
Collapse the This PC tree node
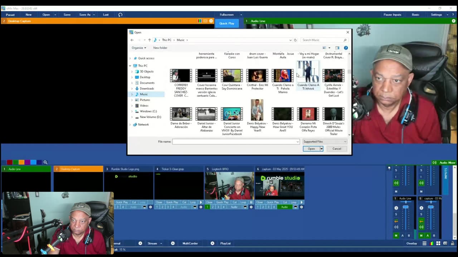(x=130, y=66)
